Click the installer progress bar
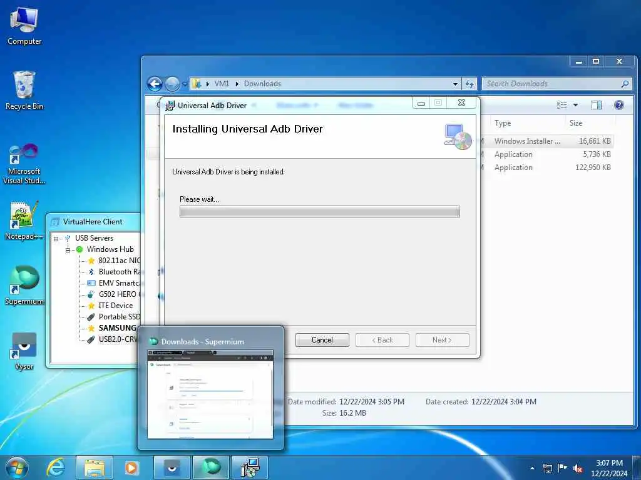This screenshot has height=480, width=641. pos(320,211)
